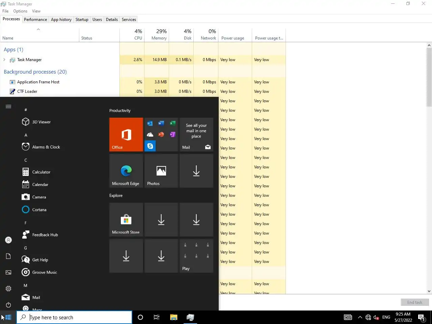Click the Power icon in Start
This screenshot has height=324, width=432.
(8, 305)
